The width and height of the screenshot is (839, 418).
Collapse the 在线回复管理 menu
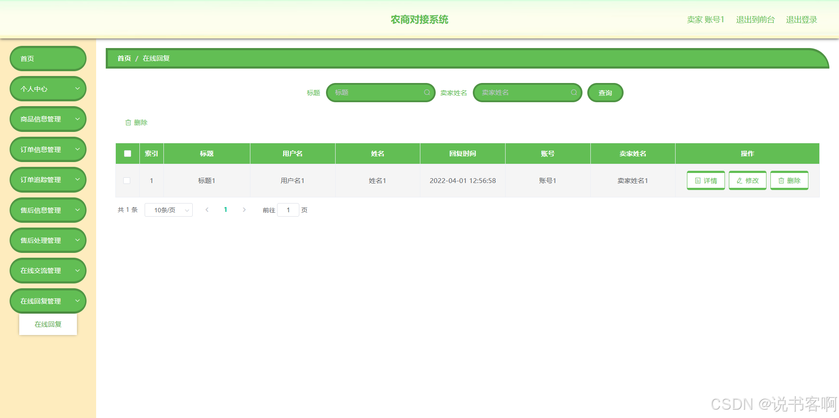(48, 301)
